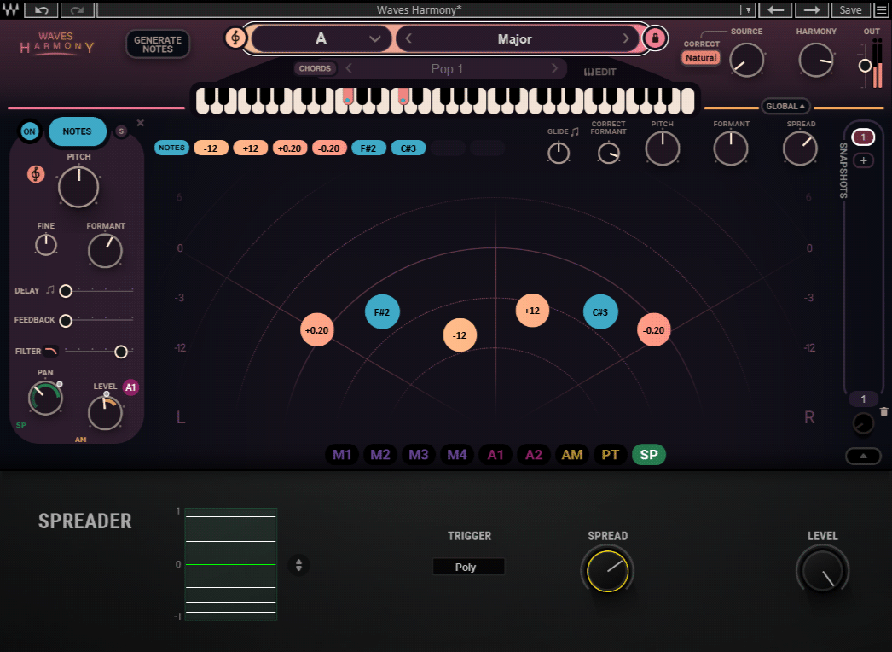The height and width of the screenshot is (652, 892).
Task: Select the C#3 voice circle on stage
Action: coord(600,312)
